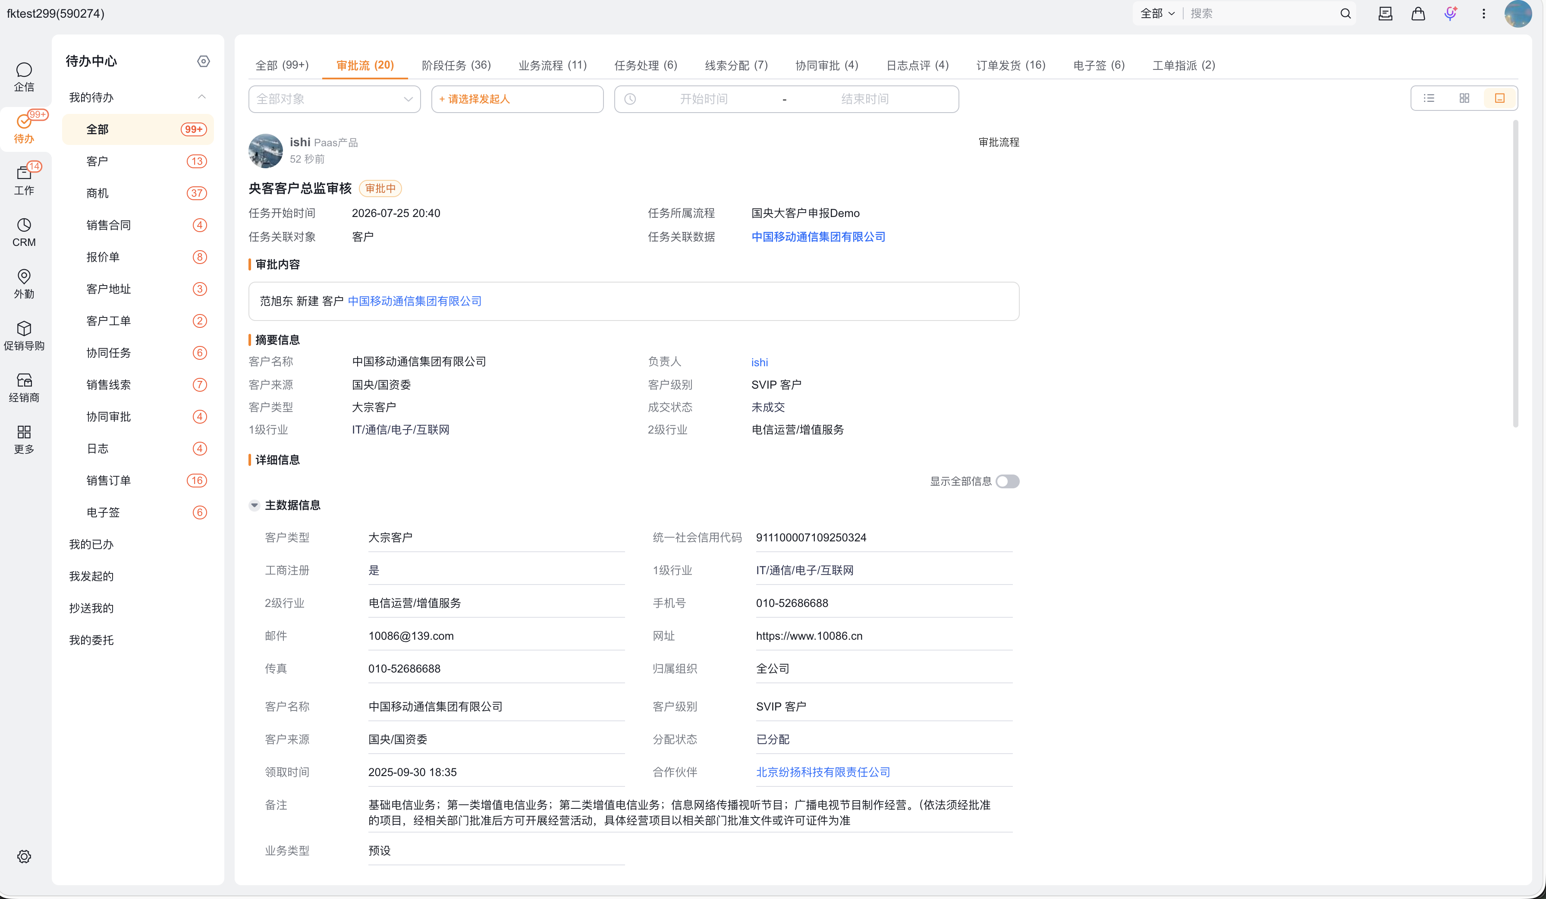The height and width of the screenshot is (899, 1546).
Task: Switch to 业务流程 (11) tab
Action: [552, 65]
